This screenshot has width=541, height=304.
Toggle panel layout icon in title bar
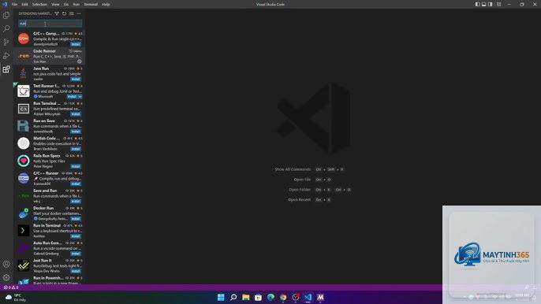pyautogui.click(x=484, y=4)
